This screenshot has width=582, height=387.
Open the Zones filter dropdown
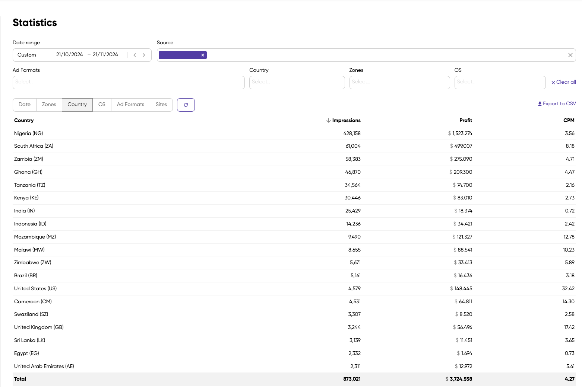(399, 83)
